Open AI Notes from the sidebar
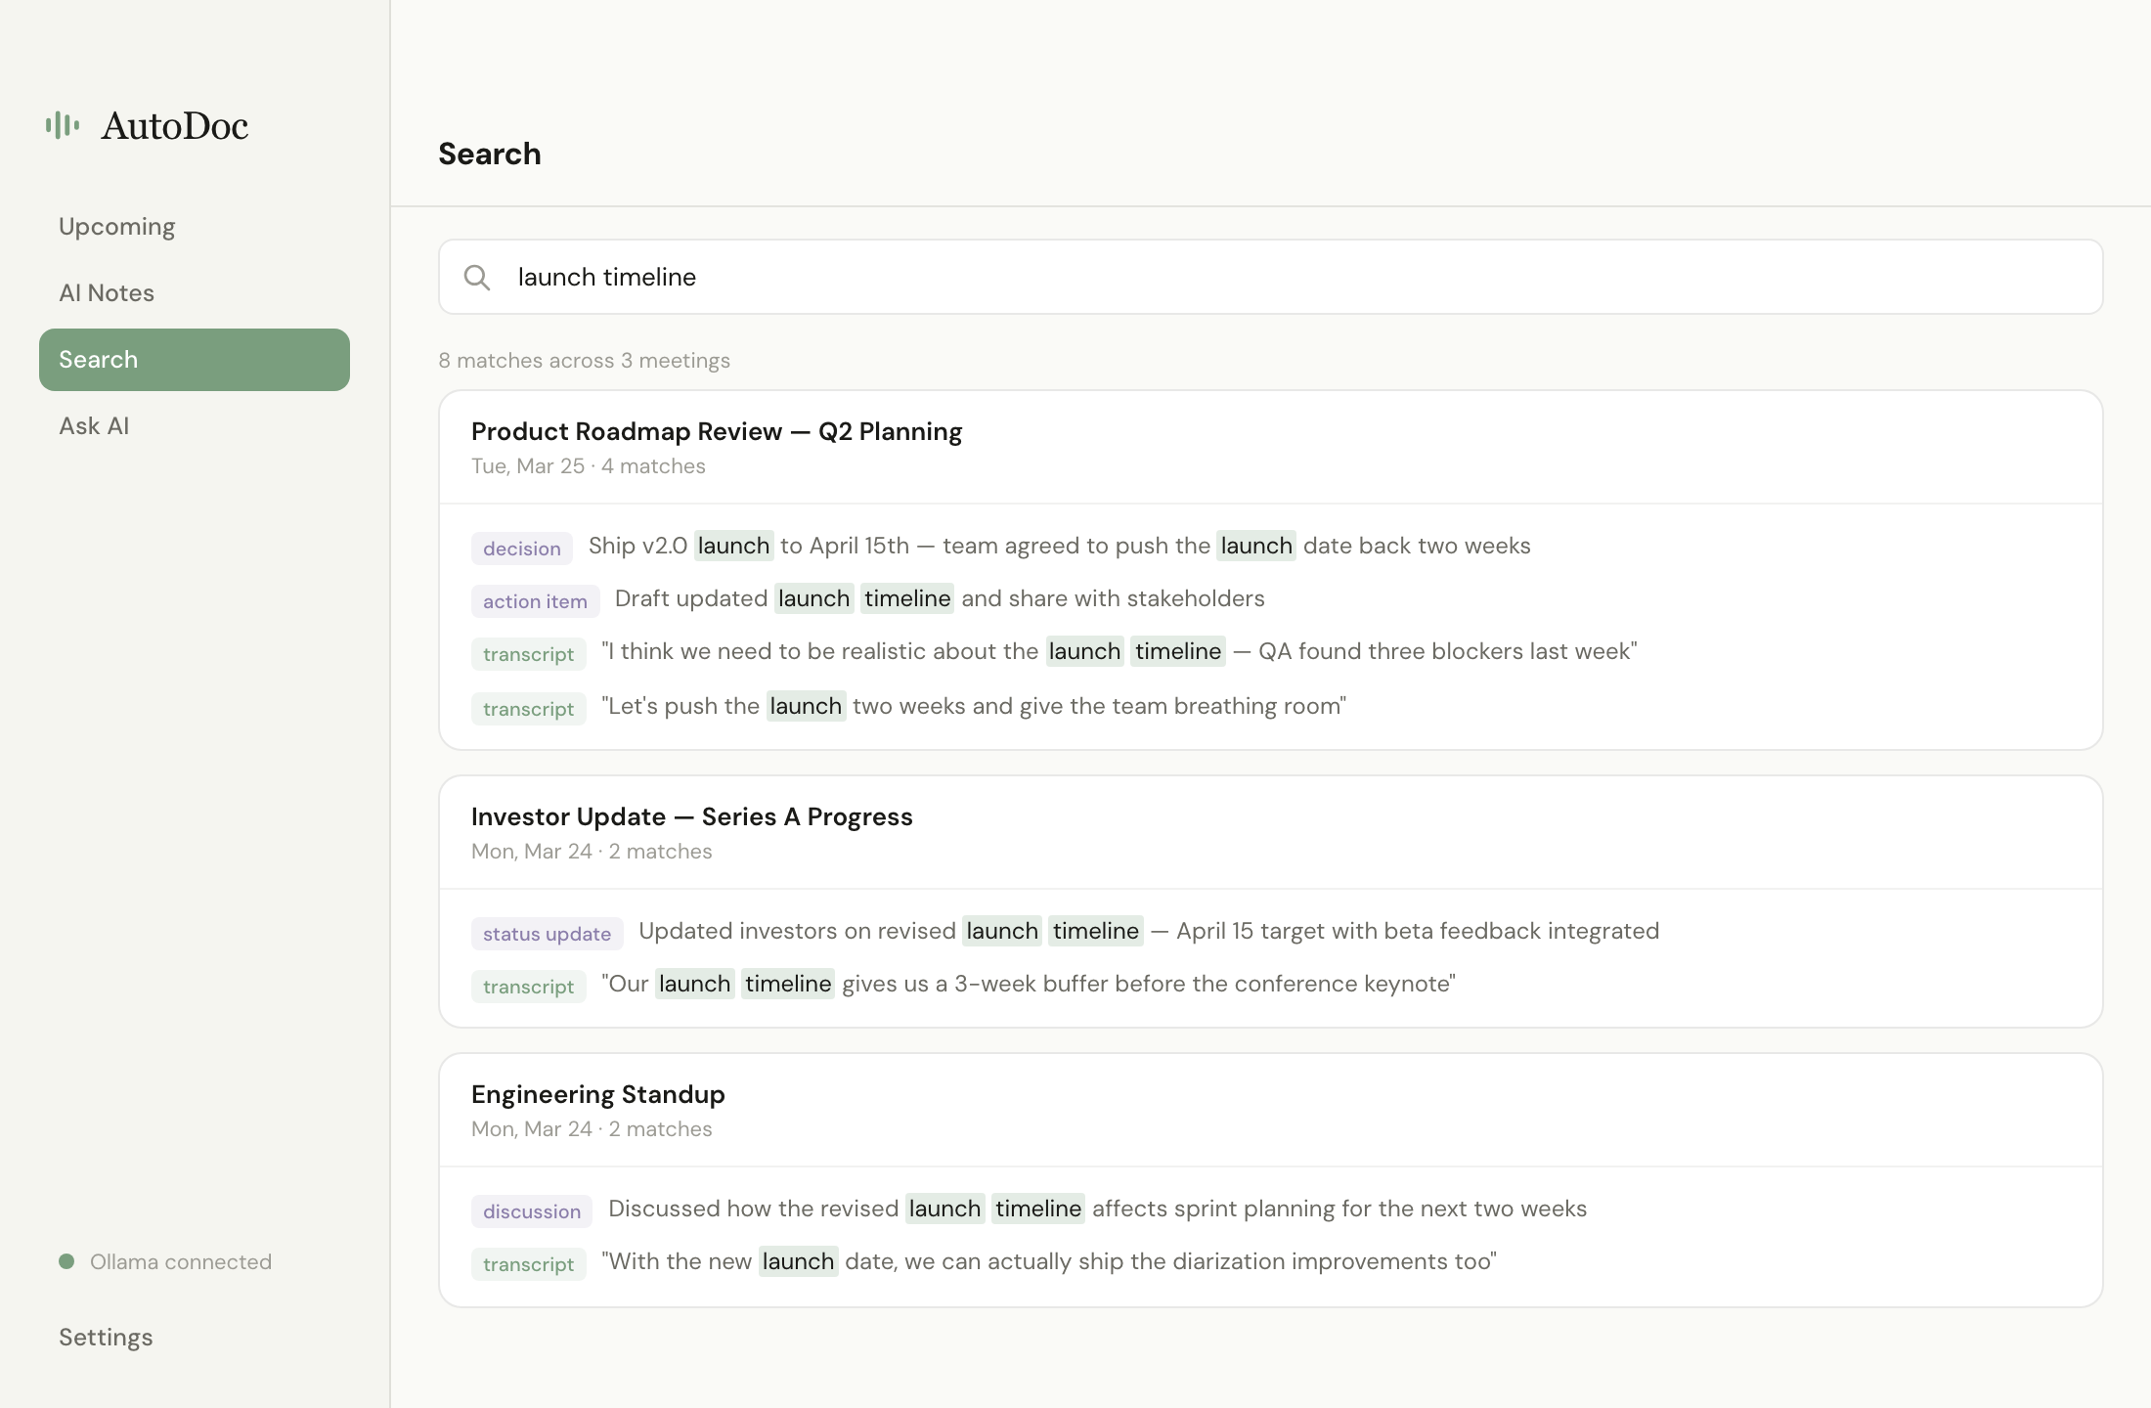This screenshot has width=2151, height=1408. [106, 292]
